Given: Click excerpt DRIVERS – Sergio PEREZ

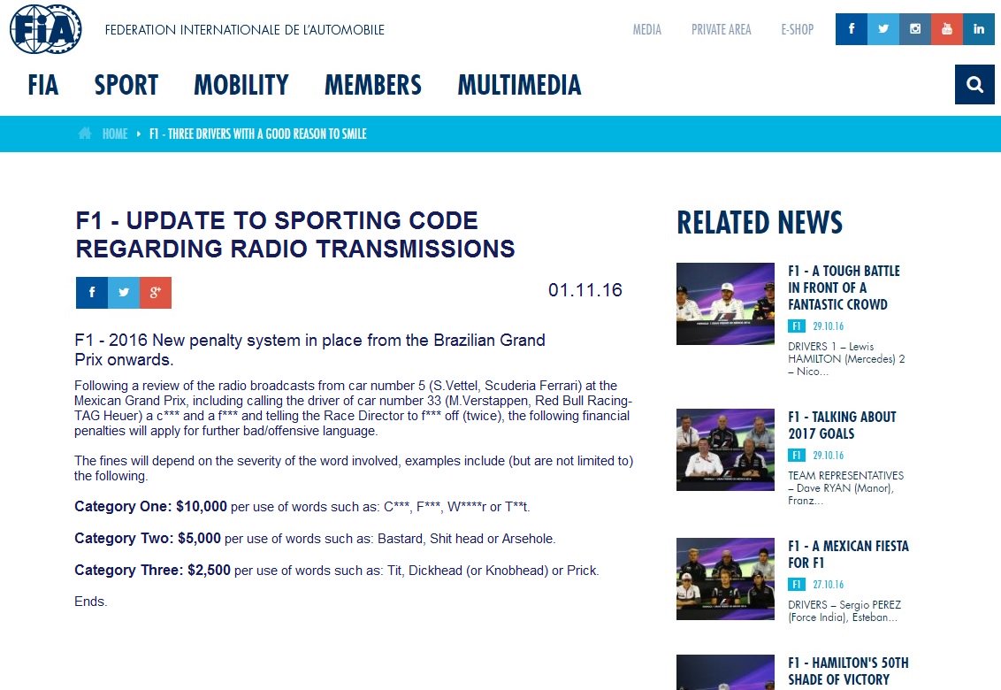Looking at the screenshot, I should pyautogui.click(x=844, y=610).
